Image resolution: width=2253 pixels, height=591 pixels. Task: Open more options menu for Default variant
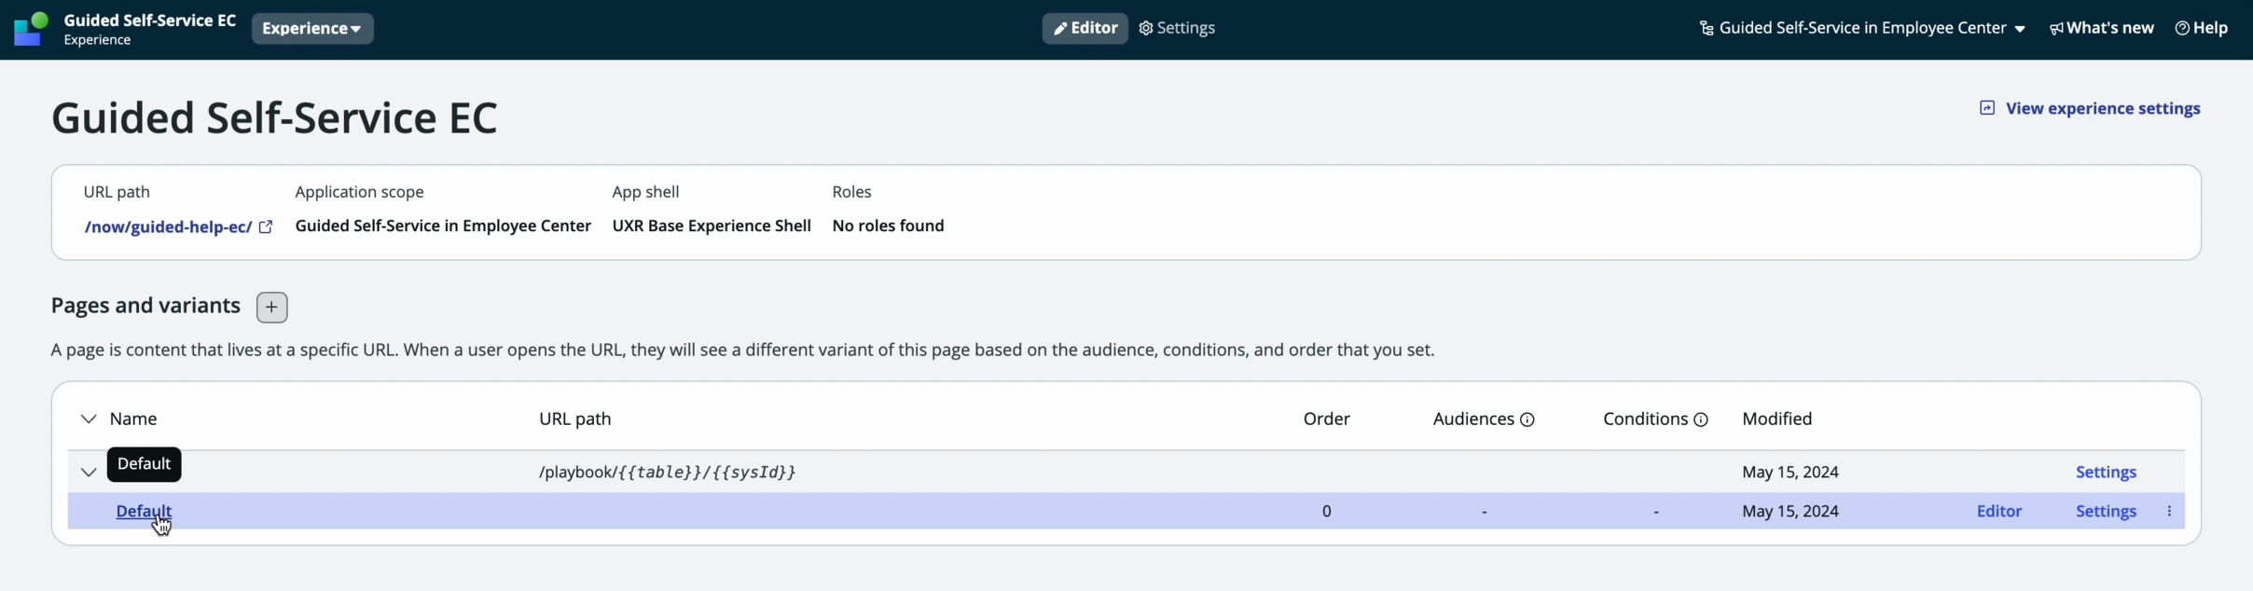(2169, 511)
